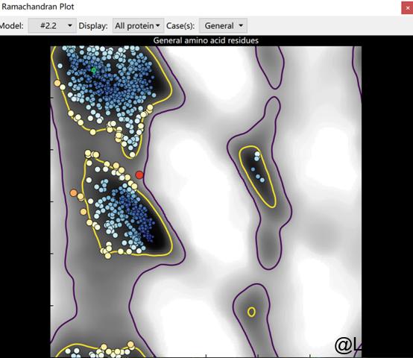Select the green-outlined residue in beta region

(x=94, y=70)
